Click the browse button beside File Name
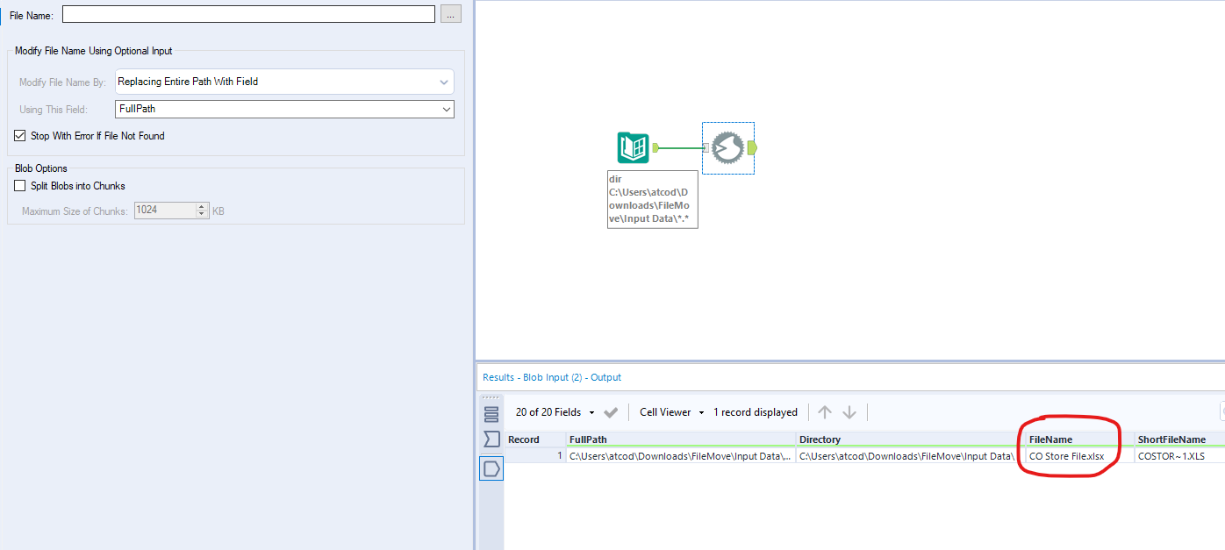The width and height of the screenshot is (1225, 550). pos(450,13)
